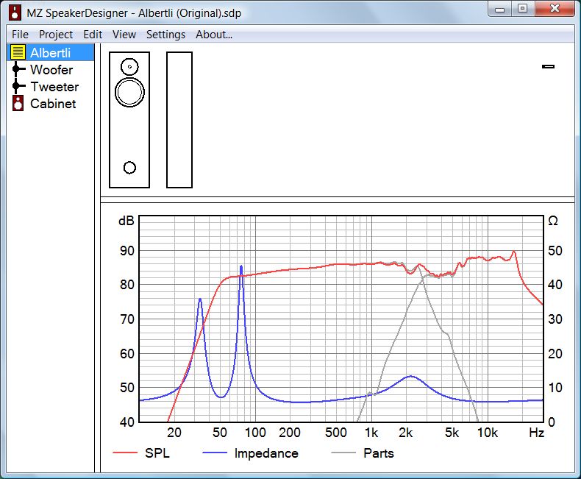Select the Woofer tree item
The image size is (581, 479).
pos(51,70)
